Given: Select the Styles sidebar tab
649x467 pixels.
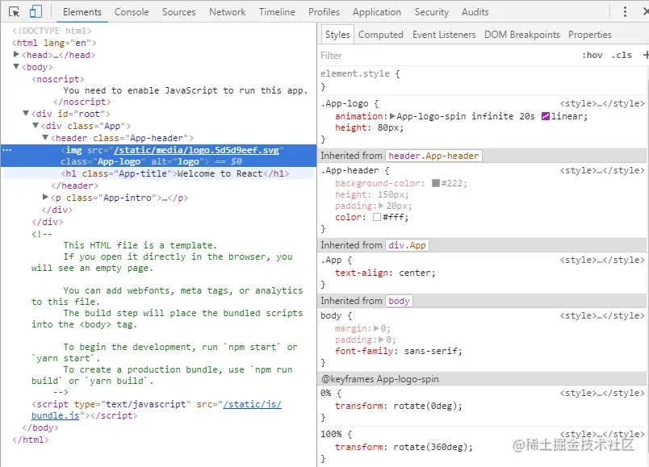Looking at the screenshot, I should coord(337,35).
